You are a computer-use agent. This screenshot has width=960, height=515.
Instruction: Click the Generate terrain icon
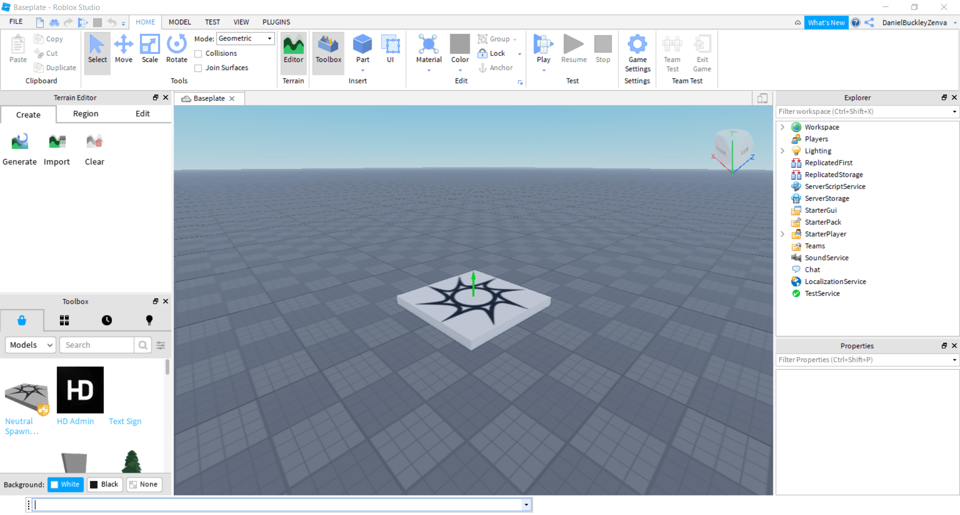tap(20, 141)
